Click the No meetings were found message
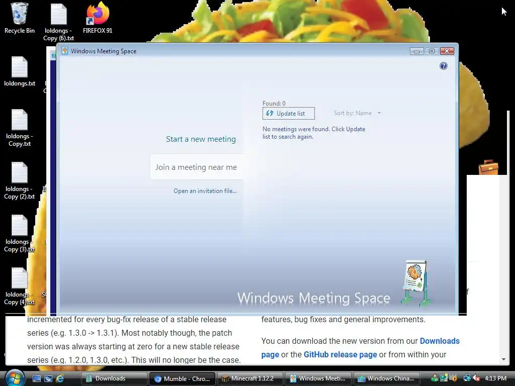This screenshot has height=386, width=515. pyautogui.click(x=314, y=133)
